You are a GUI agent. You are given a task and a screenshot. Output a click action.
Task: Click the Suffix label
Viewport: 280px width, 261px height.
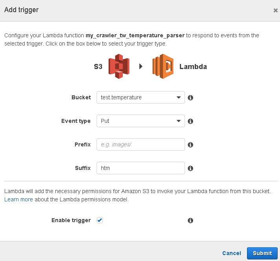[83, 168]
